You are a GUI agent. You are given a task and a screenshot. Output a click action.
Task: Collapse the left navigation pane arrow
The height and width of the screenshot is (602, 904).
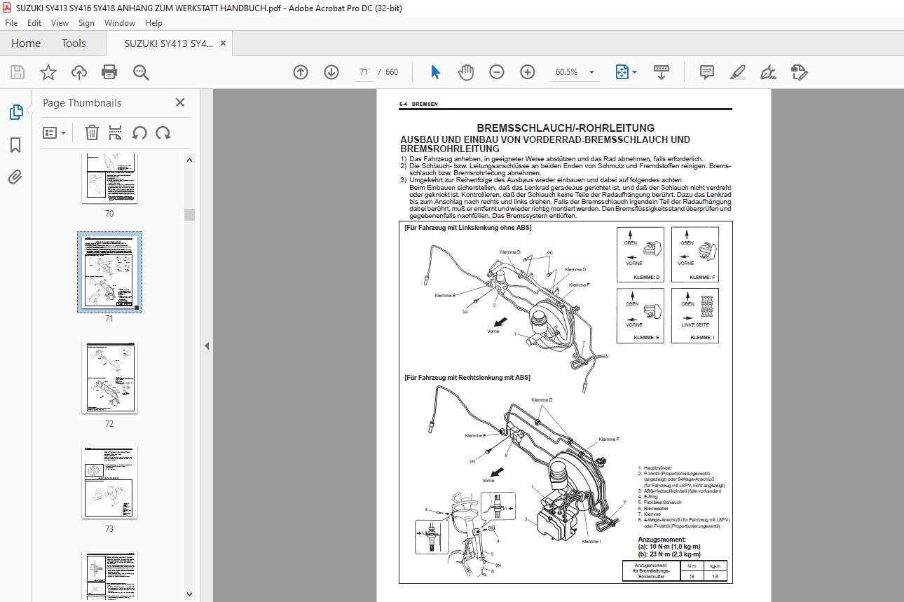207,346
